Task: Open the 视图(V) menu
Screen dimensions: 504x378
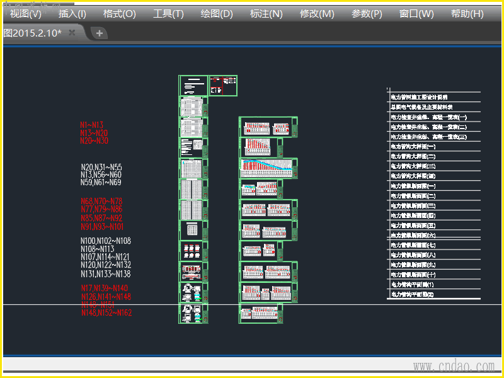Action: pos(26,14)
